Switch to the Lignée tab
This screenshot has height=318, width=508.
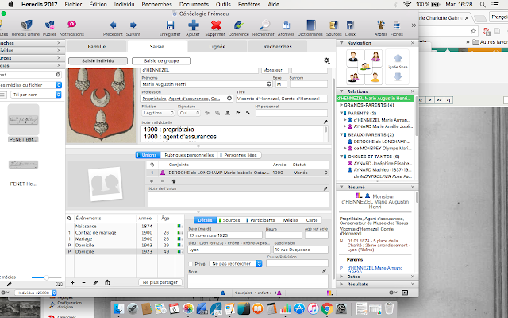(217, 46)
